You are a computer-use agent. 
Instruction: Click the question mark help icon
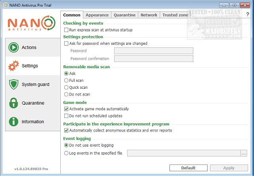click(248, 14)
